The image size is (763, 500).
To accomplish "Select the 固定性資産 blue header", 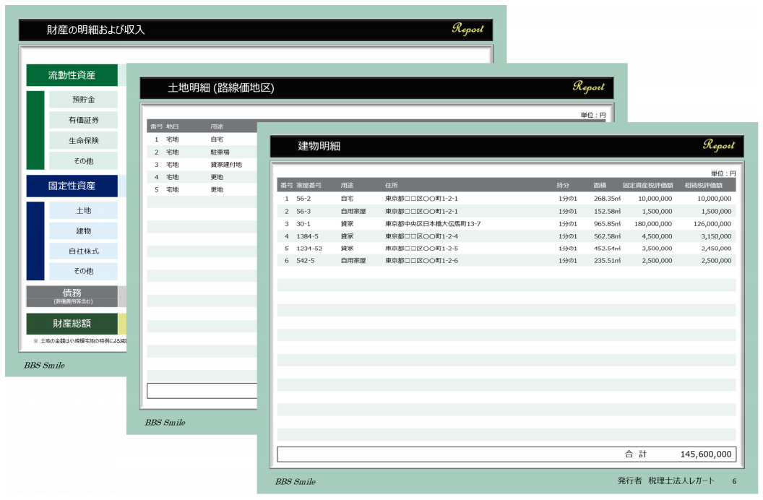I will [72, 186].
